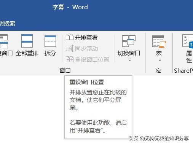Click tooltip text 若要使用此功能
The height and width of the screenshot is (145, 193).
click(x=89, y=123)
